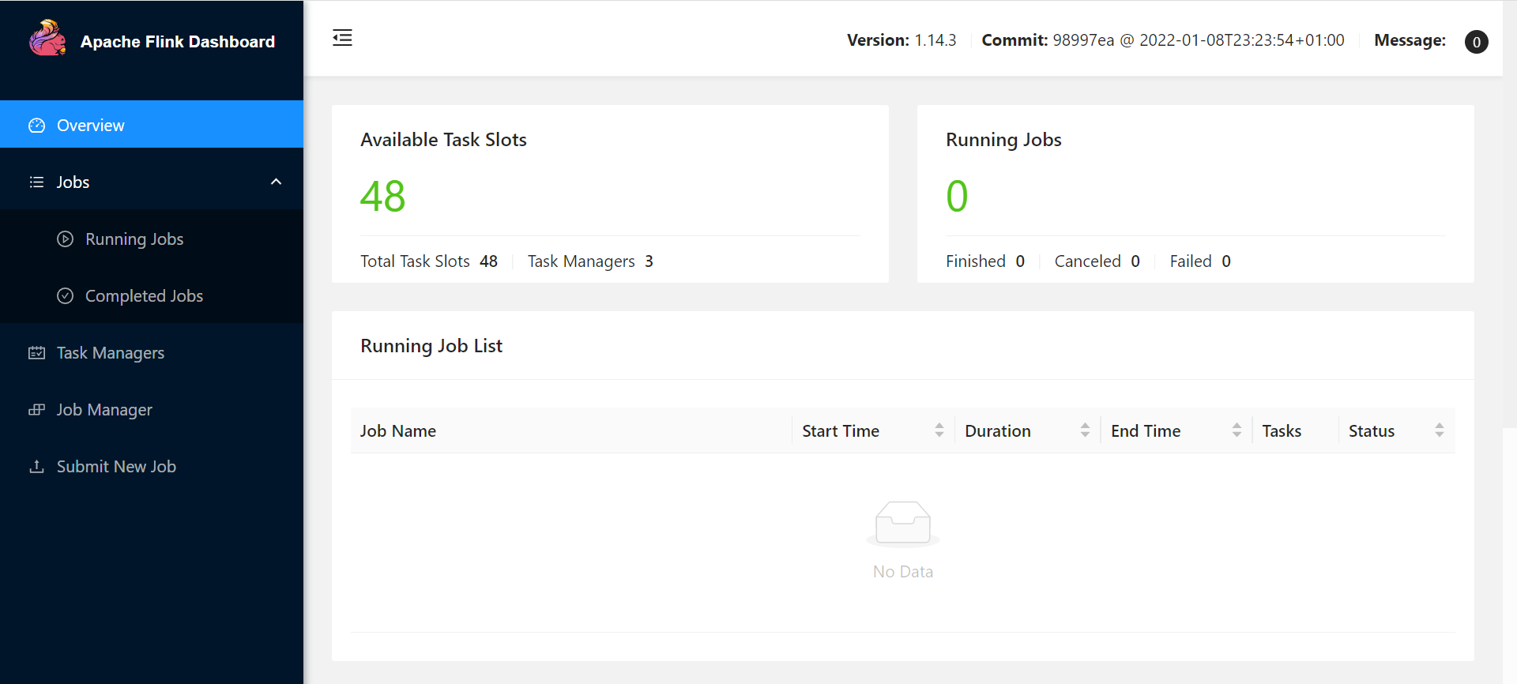
Task: Open the Message count badge
Action: (1476, 41)
